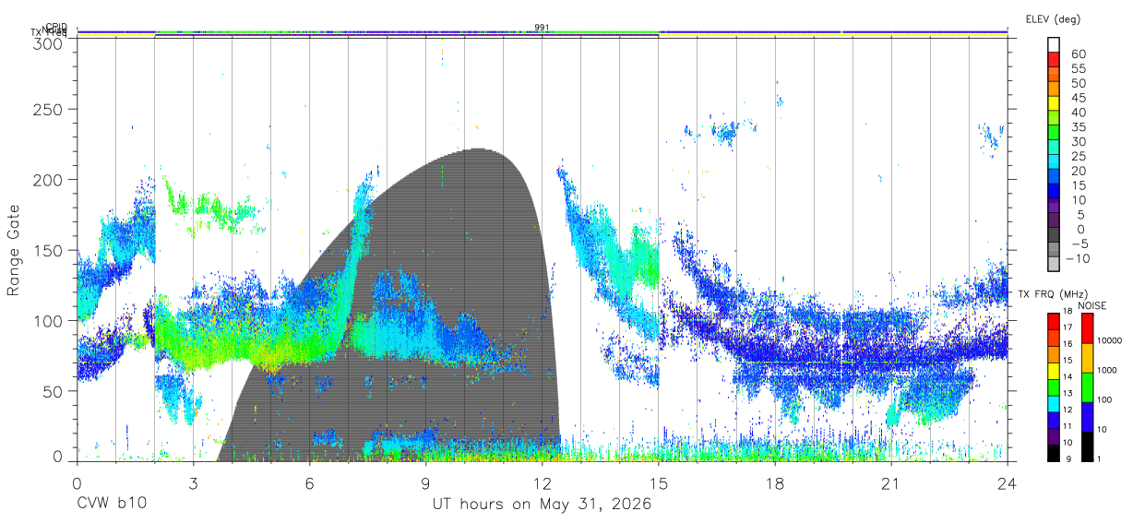Pick the amber swatch in NOISE color bar
The width and height of the screenshot is (1133, 523).
(x=1086, y=358)
